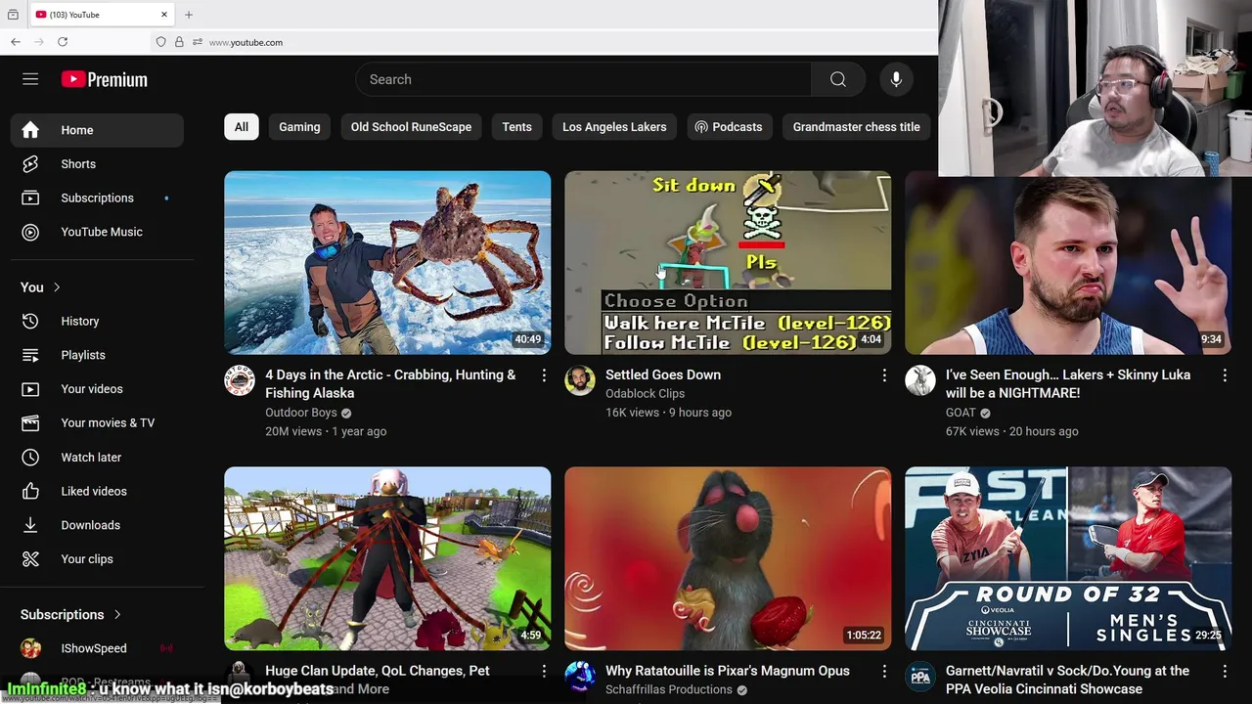The image size is (1252, 704).
Task: Open Odablock Clips channel avatar
Action: tap(580, 380)
